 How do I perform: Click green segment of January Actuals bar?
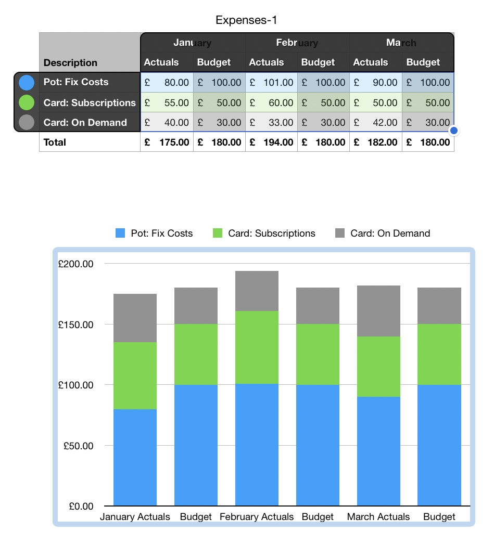135,375
